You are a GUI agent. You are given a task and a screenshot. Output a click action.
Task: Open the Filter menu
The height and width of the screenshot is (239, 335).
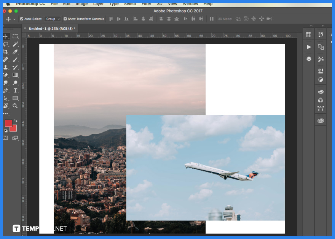click(x=147, y=4)
